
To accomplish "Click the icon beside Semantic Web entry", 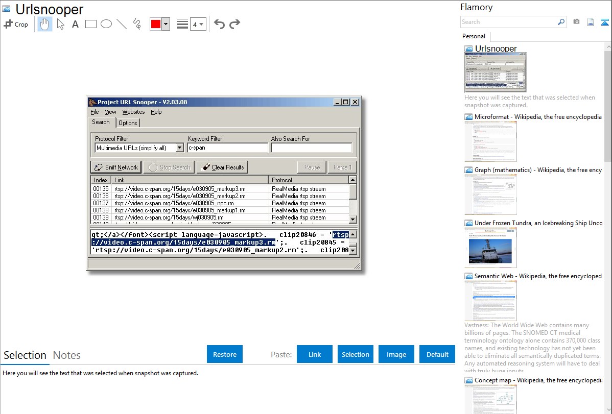I will click(x=468, y=276).
